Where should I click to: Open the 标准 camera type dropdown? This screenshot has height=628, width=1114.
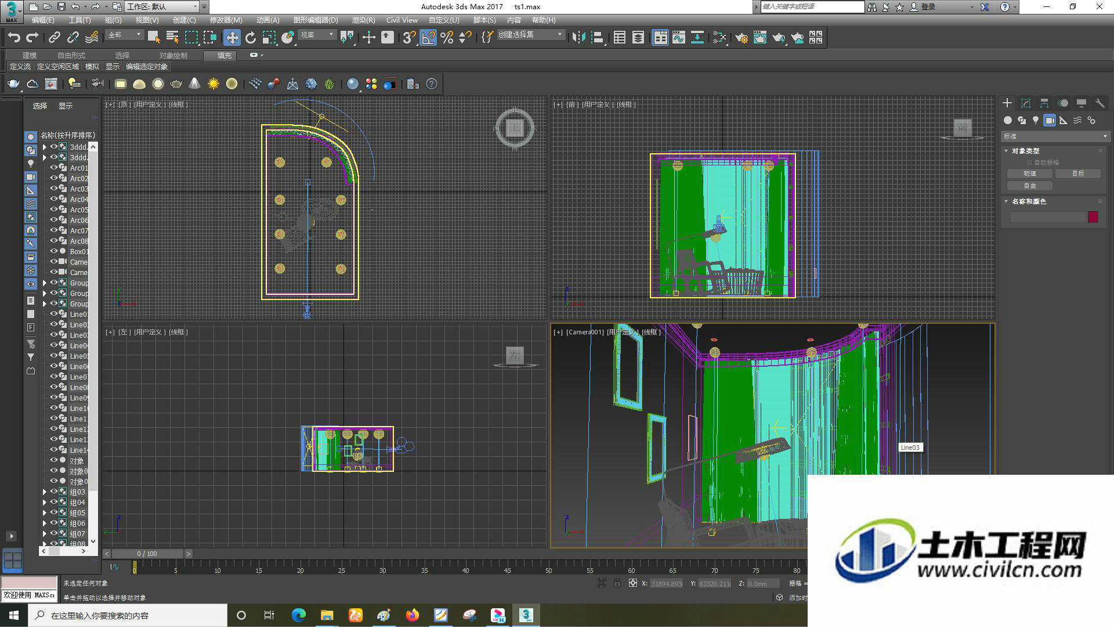pyautogui.click(x=1055, y=136)
